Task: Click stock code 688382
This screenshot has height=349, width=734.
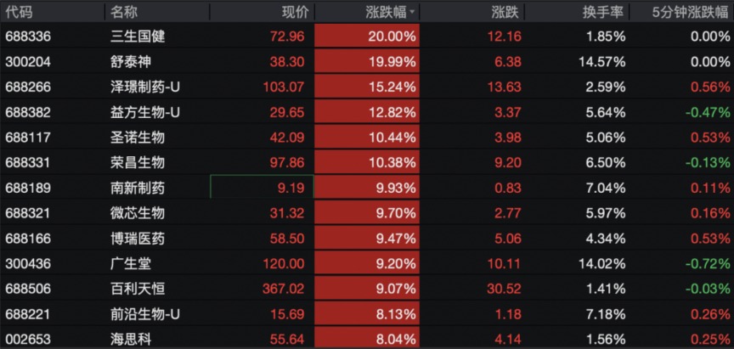Action: click(25, 112)
